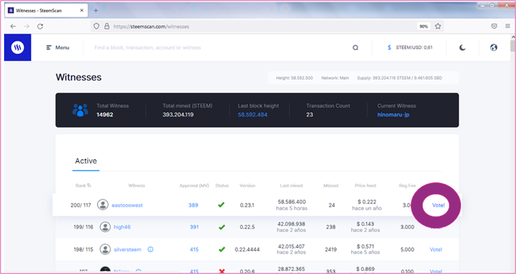Image resolution: width=516 pixels, height=274 pixels.
Task: Click silversteem avatar icon
Action: [x=105, y=250]
